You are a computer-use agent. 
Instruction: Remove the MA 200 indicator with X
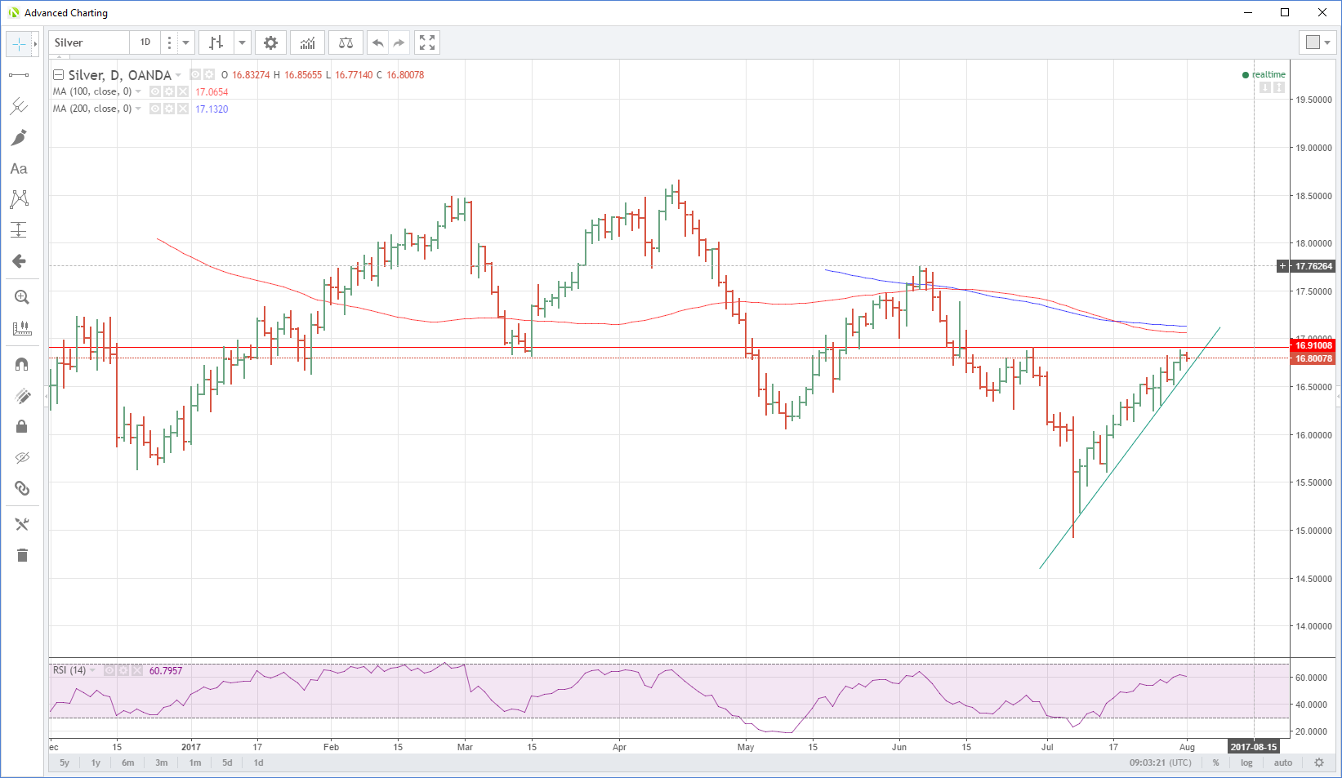(182, 109)
